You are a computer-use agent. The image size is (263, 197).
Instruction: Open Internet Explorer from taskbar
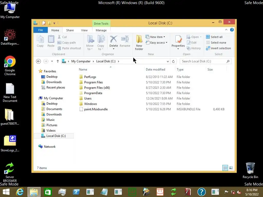click(x=20, y=192)
